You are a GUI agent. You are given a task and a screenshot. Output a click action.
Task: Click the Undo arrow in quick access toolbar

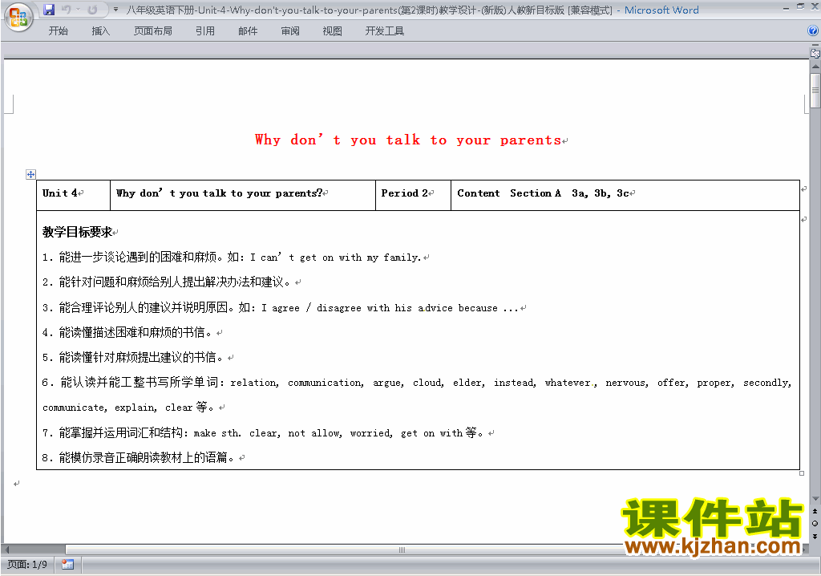(x=66, y=10)
